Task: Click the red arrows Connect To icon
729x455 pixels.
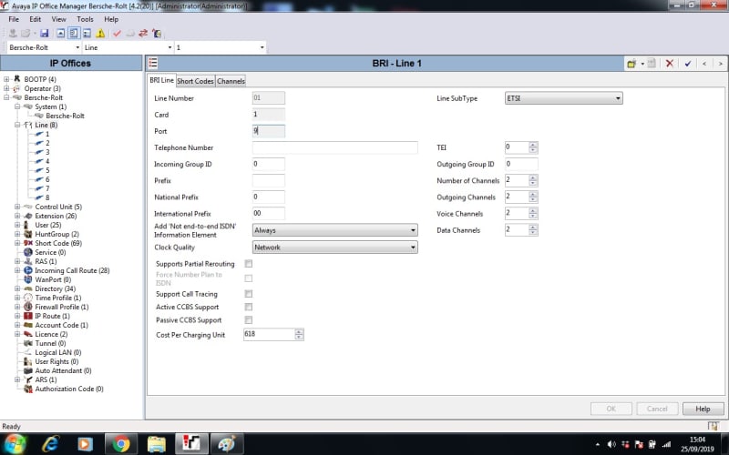Action: 143,34
